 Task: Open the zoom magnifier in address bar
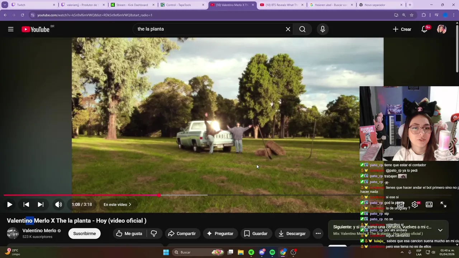tap(404, 15)
